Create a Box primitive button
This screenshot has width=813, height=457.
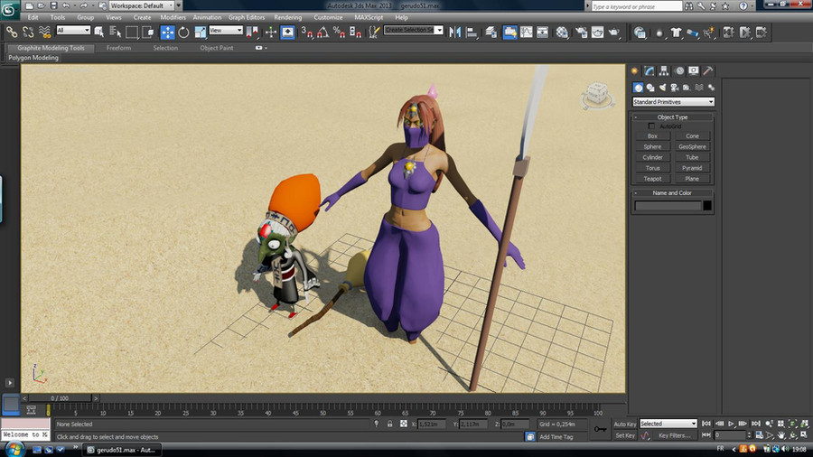653,136
